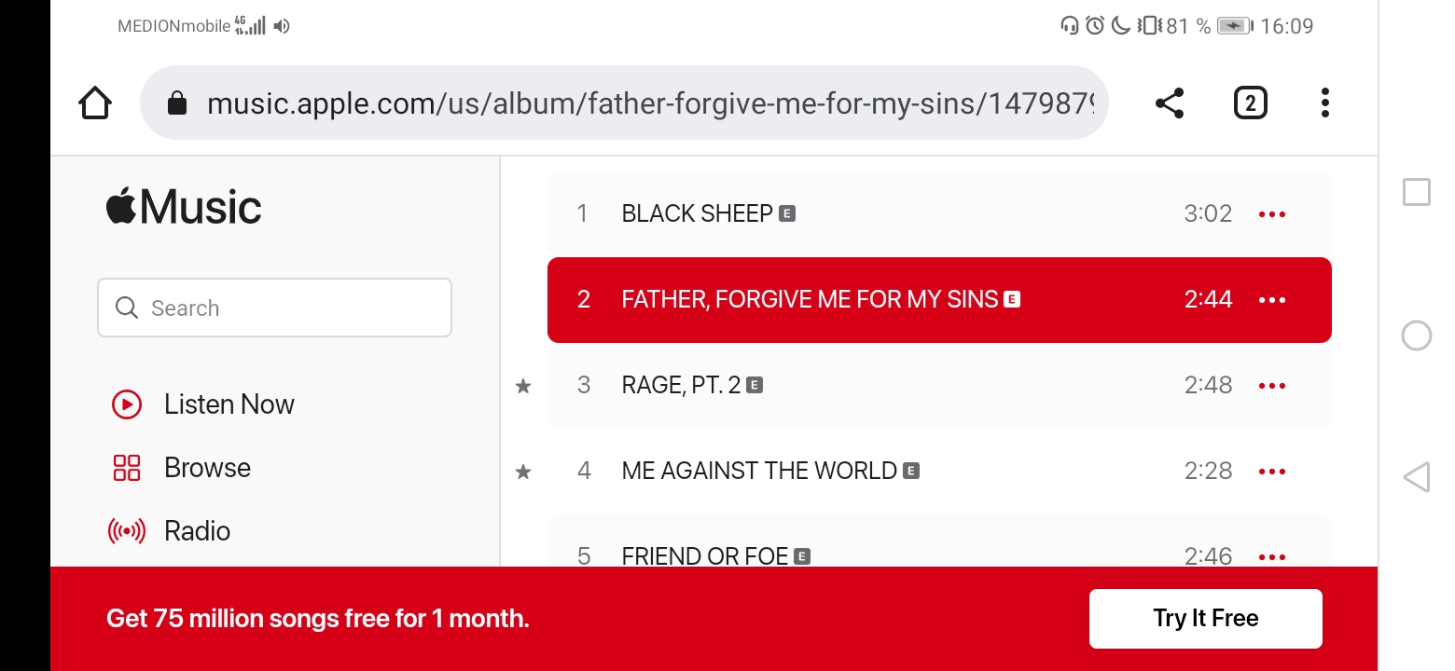Play track 1 BLACK SHEEP
Image resolution: width=1455 pixels, height=671 pixels.
point(697,213)
